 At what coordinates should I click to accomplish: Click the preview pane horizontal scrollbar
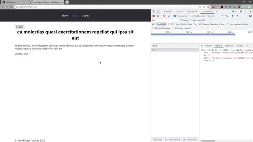[208, 141]
